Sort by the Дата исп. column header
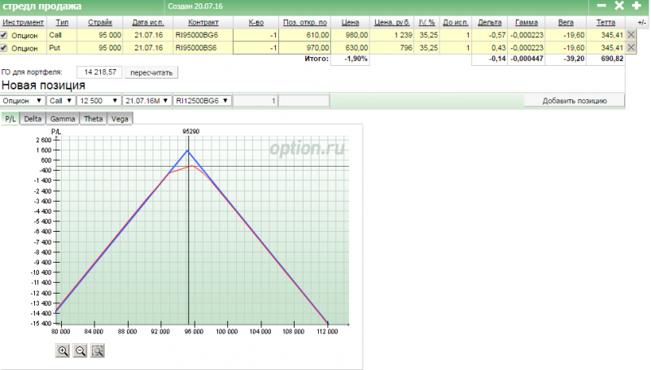651x370 pixels. [148, 23]
